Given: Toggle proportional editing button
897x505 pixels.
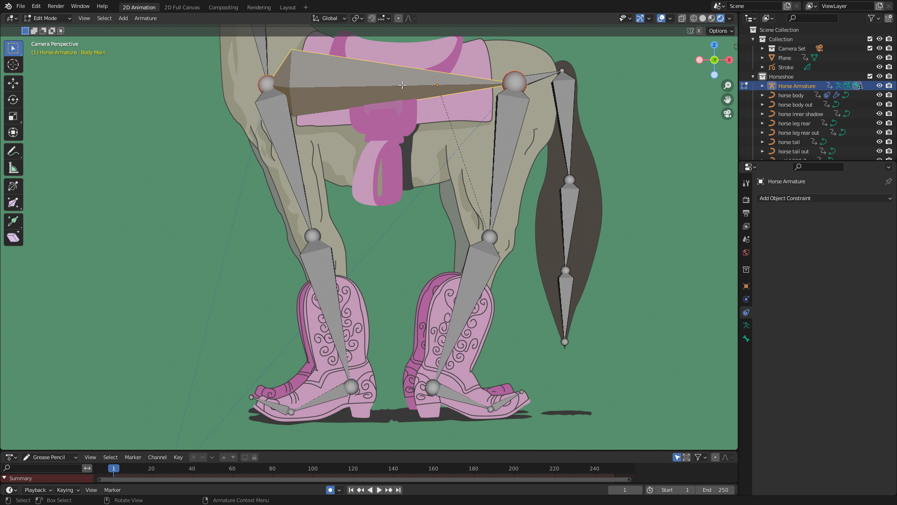Looking at the screenshot, I should [398, 18].
